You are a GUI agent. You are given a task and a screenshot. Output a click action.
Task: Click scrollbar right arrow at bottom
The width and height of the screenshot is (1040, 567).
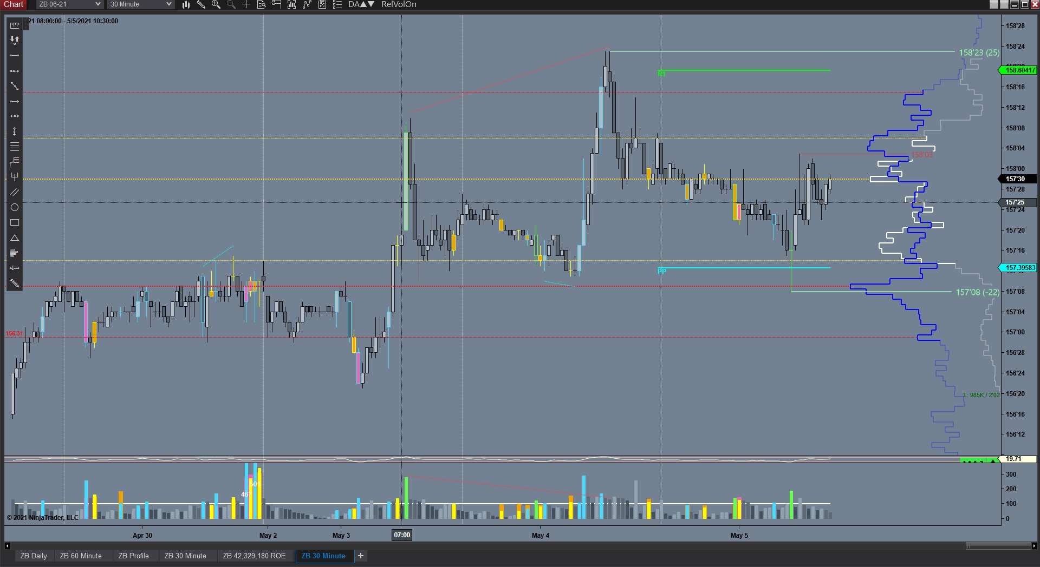click(x=1034, y=546)
